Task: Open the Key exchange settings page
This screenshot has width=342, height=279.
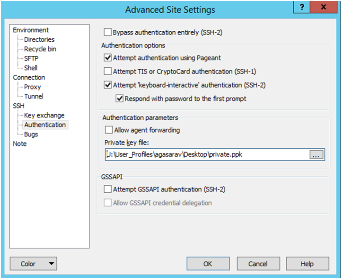Action: (x=44, y=115)
